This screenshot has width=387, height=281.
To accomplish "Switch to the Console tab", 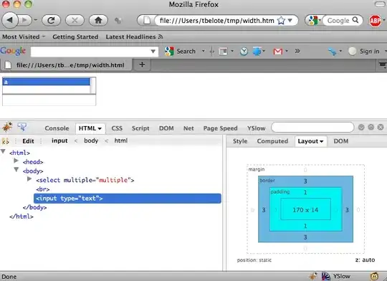I will click(x=57, y=128).
